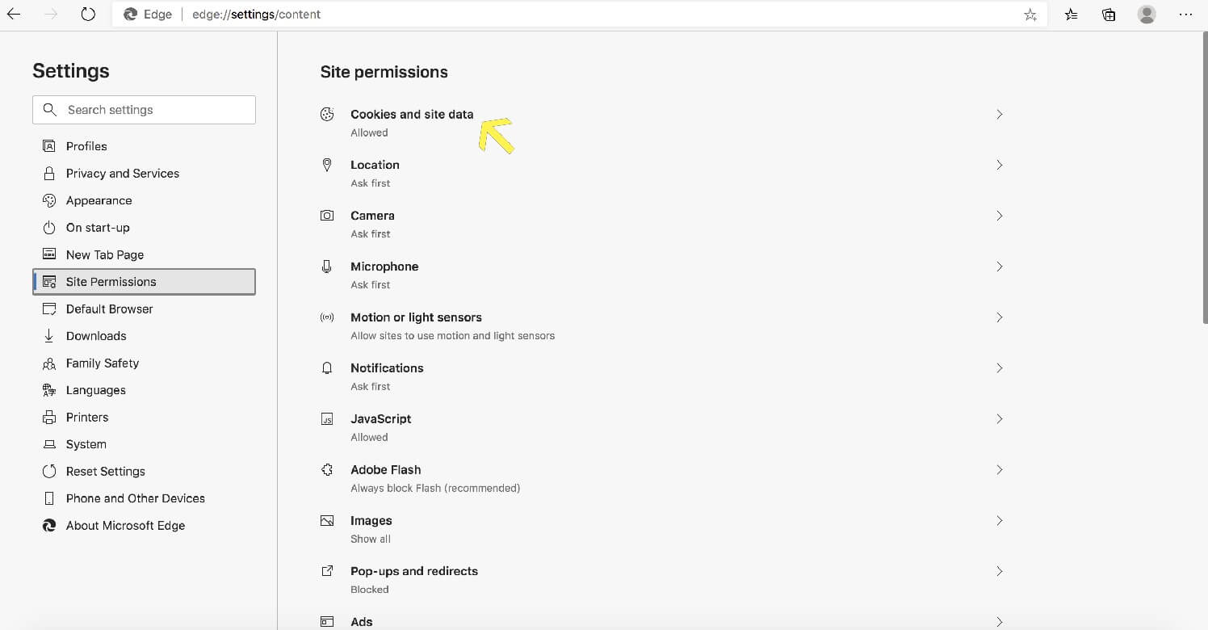Screen dimensions: 1208x630
Task: Expand the Location permission chevron
Action: pos(999,165)
